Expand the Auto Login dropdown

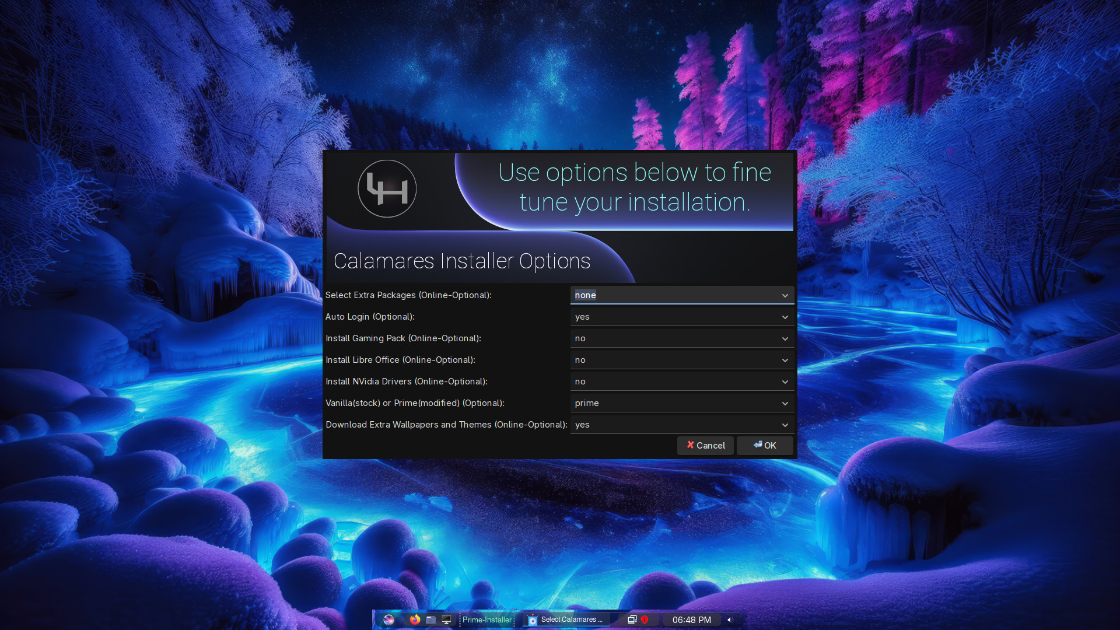coord(681,317)
